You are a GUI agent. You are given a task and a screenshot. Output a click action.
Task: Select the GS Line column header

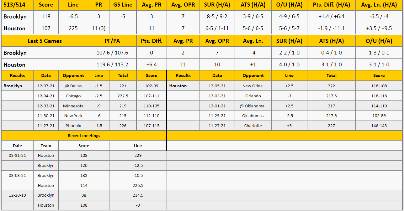click(123, 5)
